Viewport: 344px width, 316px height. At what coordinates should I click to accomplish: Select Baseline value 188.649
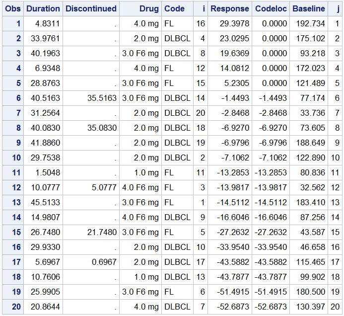coord(310,143)
